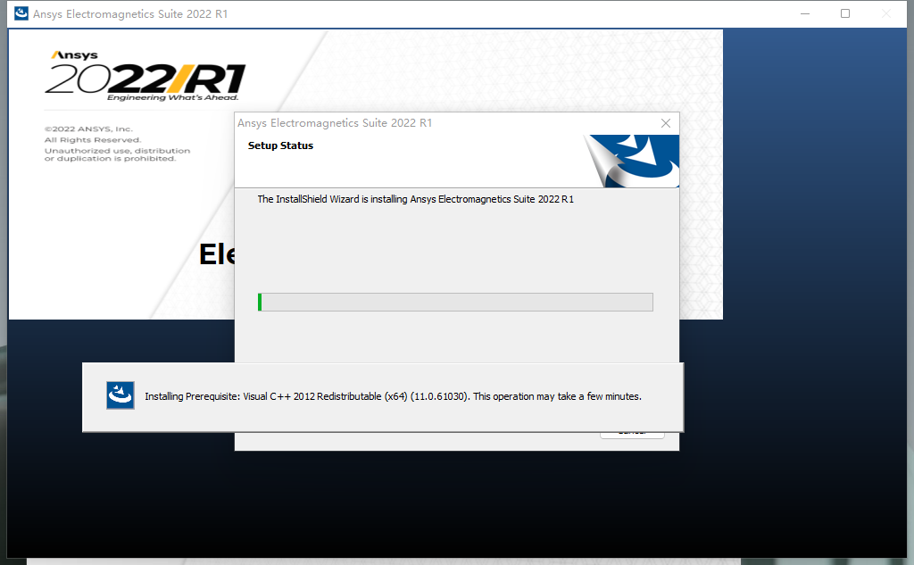The width and height of the screenshot is (914, 565).
Task: Click the InstallShield arrow graphic in dialog header
Action: [633, 161]
